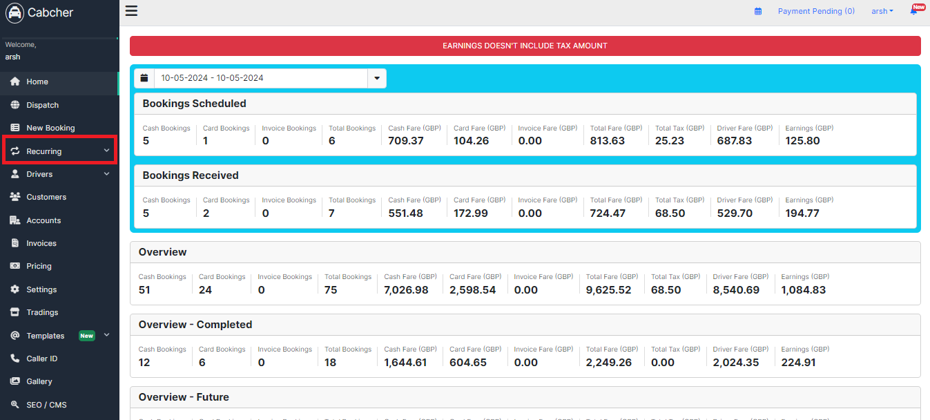
Task: Click calendar icon beside date range field
Action: pos(144,78)
